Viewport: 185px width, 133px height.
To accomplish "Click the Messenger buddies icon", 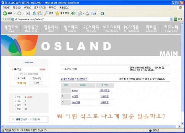I will coord(102,13).
